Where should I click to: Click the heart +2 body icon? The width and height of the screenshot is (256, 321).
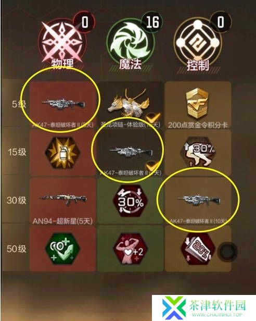(131, 250)
